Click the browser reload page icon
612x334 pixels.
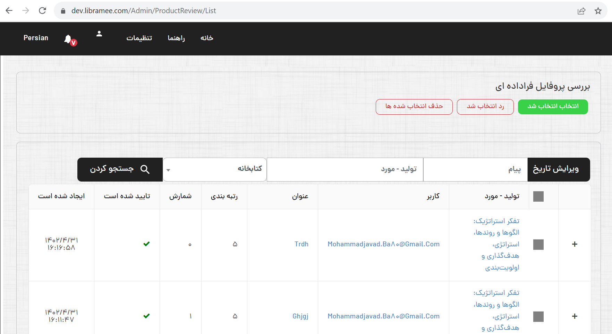pos(42,11)
